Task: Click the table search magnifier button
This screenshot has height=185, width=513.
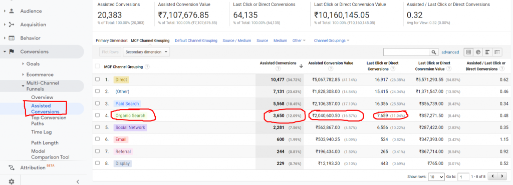Action: click(434, 52)
